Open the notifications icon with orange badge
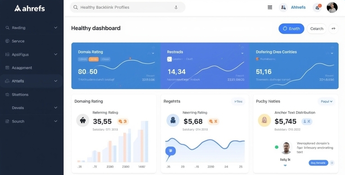This screenshot has height=175, width=345. pos(317,8)
